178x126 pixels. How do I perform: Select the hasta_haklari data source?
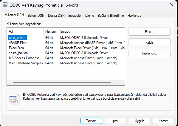coord(18,53)
